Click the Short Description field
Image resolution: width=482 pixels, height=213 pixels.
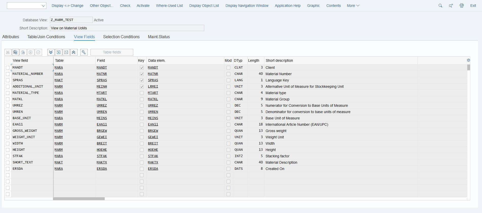(x=127, y=28)
